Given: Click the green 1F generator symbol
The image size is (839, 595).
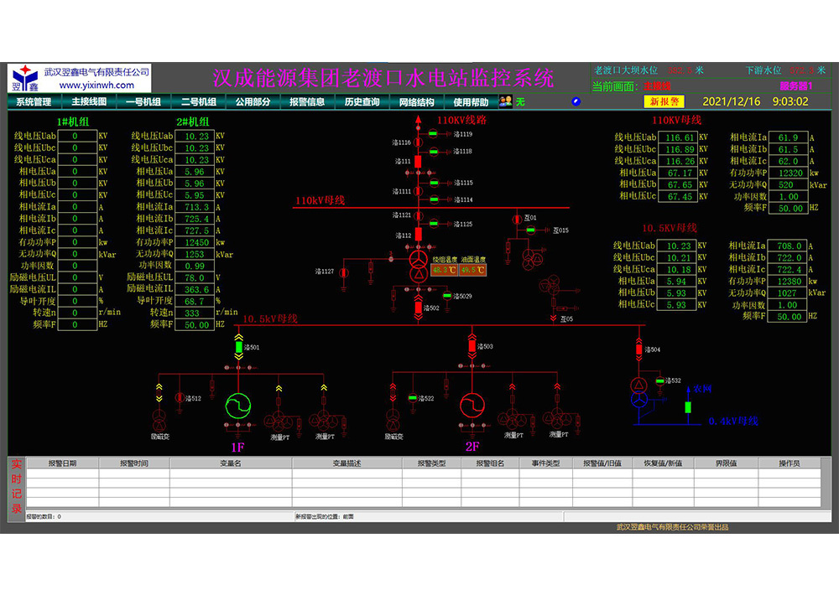Looking at the screenshot, I should pyautogui.click(x=238, y=406).
